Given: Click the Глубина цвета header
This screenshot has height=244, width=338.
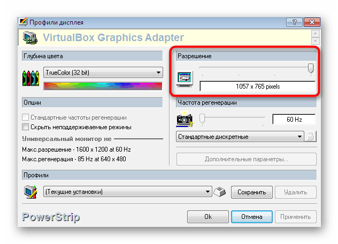Looking at the screenshot, I should coord(93,56).
